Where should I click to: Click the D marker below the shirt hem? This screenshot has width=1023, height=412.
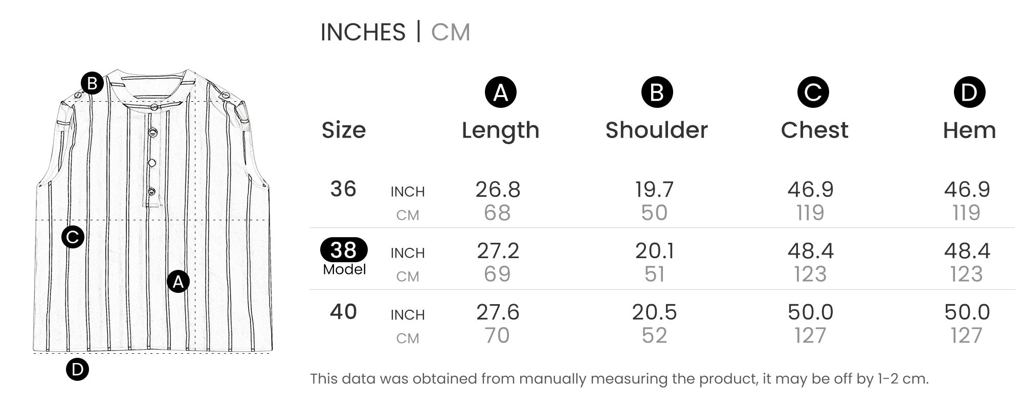(77, 369)
